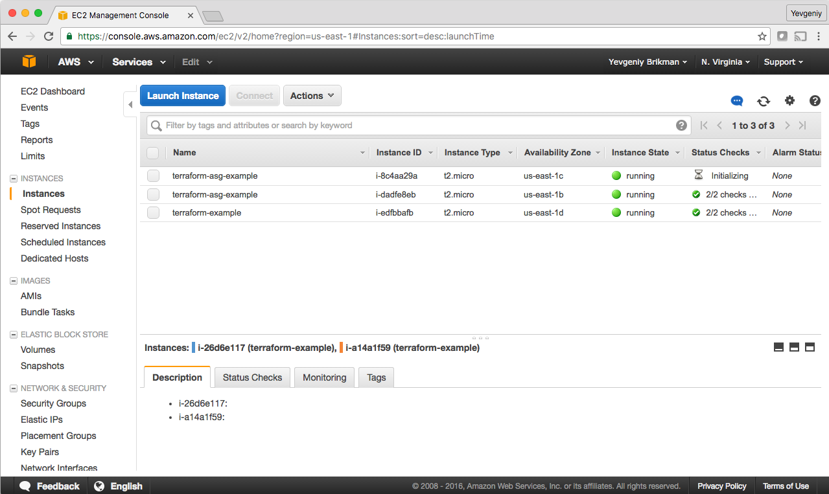Open the settings gear icon
The image size is (829, 494).
(789, 101)
